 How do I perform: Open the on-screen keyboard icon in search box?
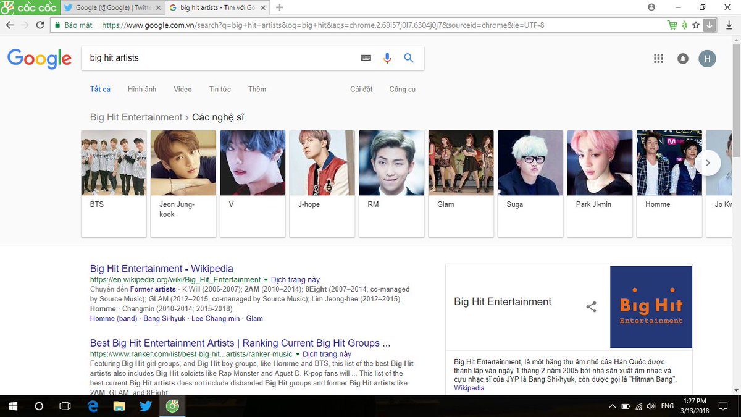tap(366, 57)
